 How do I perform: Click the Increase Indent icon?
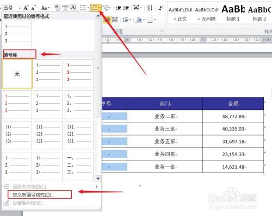pyautogui.click(x=126, y=8)
